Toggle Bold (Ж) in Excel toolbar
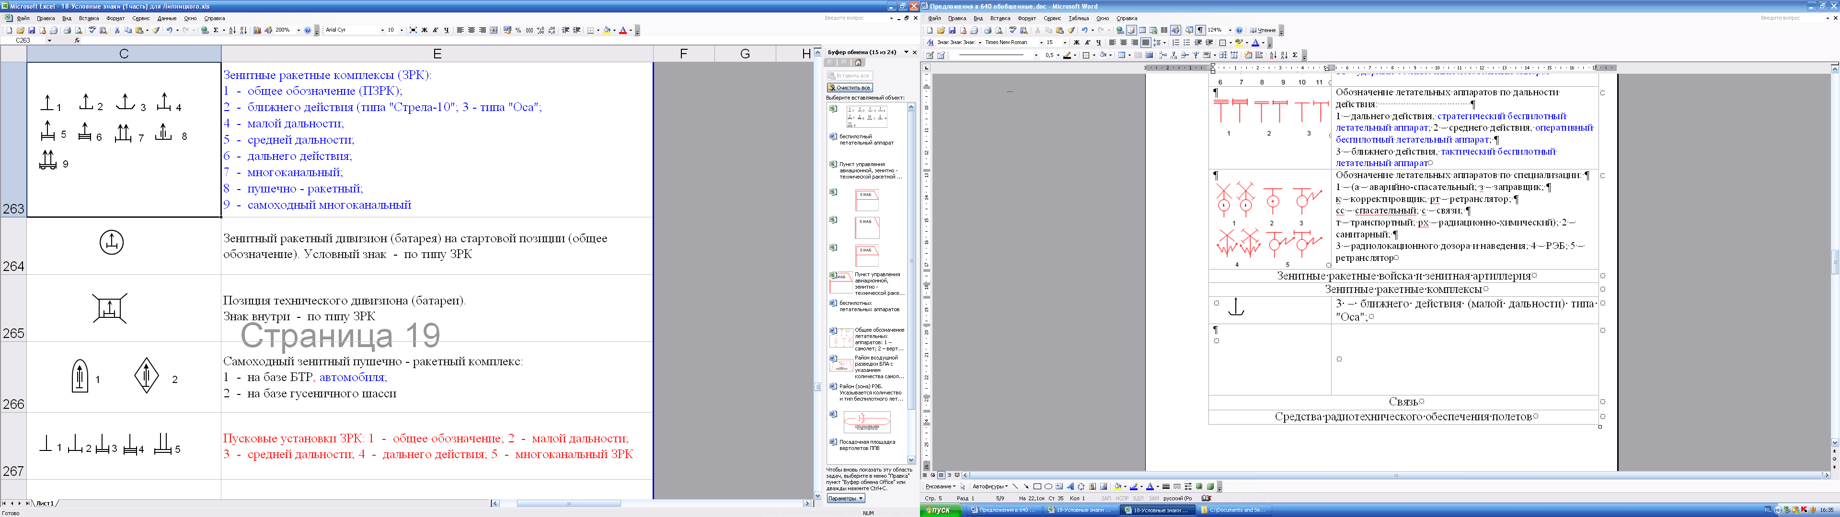This screenshot has height=517, width=1840. [424, 30]
